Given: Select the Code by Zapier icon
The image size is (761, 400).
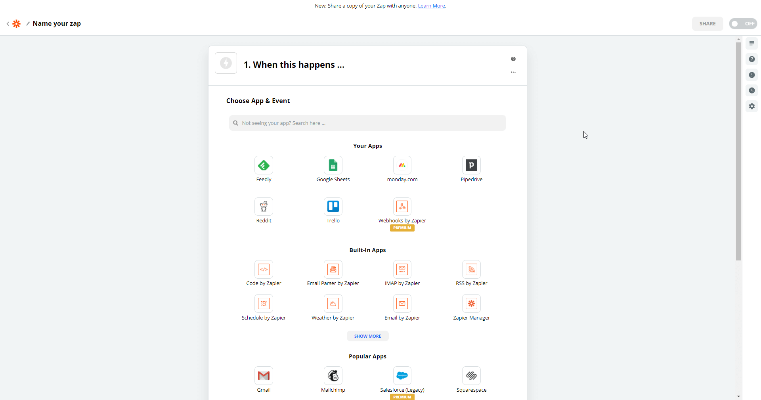Looking at the screenshot, I should coord(264,270).
